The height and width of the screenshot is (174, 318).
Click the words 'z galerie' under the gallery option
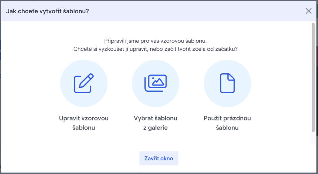(155, 128)
